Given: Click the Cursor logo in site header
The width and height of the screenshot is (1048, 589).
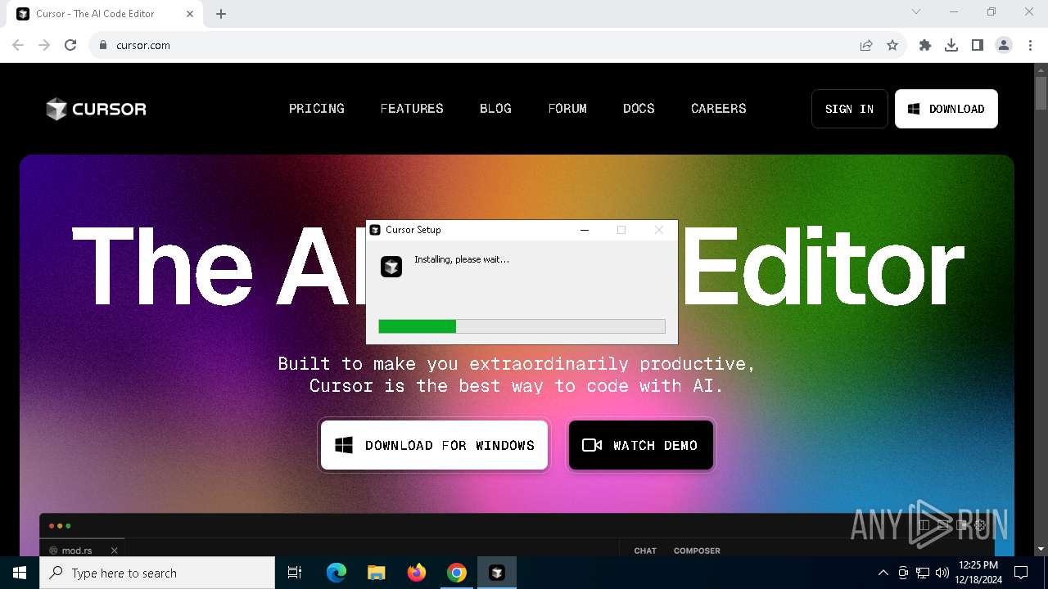Looking at the screenshot, I should 96,109.
